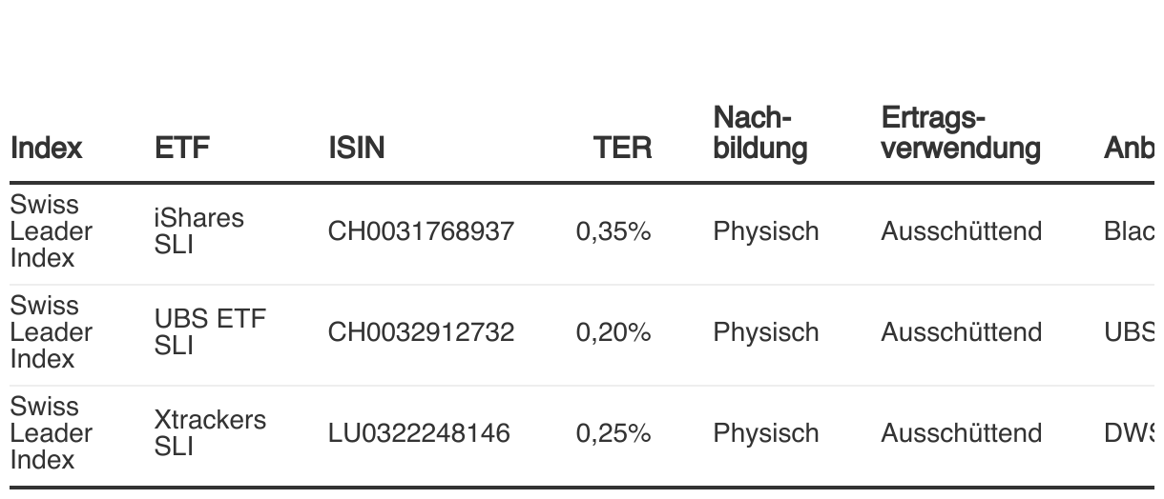Click the 0,20% TER value
This screenshot has width=1164, height=499.
pos(613,332)
